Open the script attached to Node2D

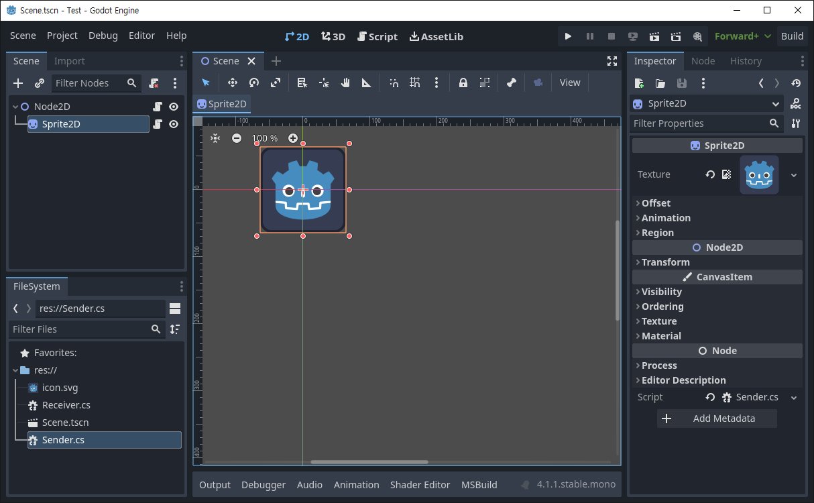pyautogui.click(x=158, y=107)
